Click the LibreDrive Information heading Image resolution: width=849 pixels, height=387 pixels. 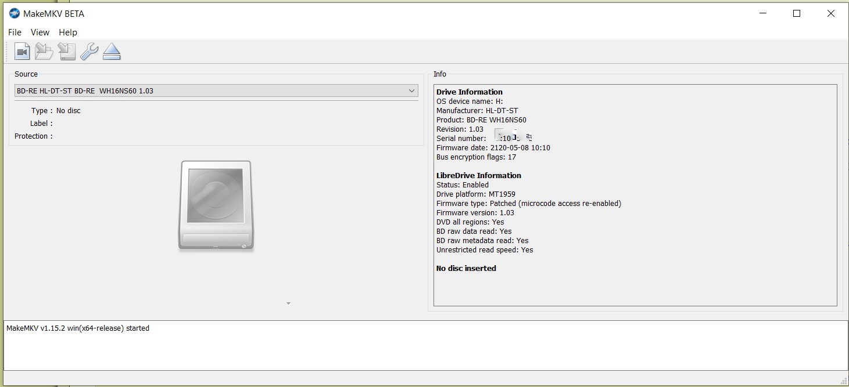point(478,175)
